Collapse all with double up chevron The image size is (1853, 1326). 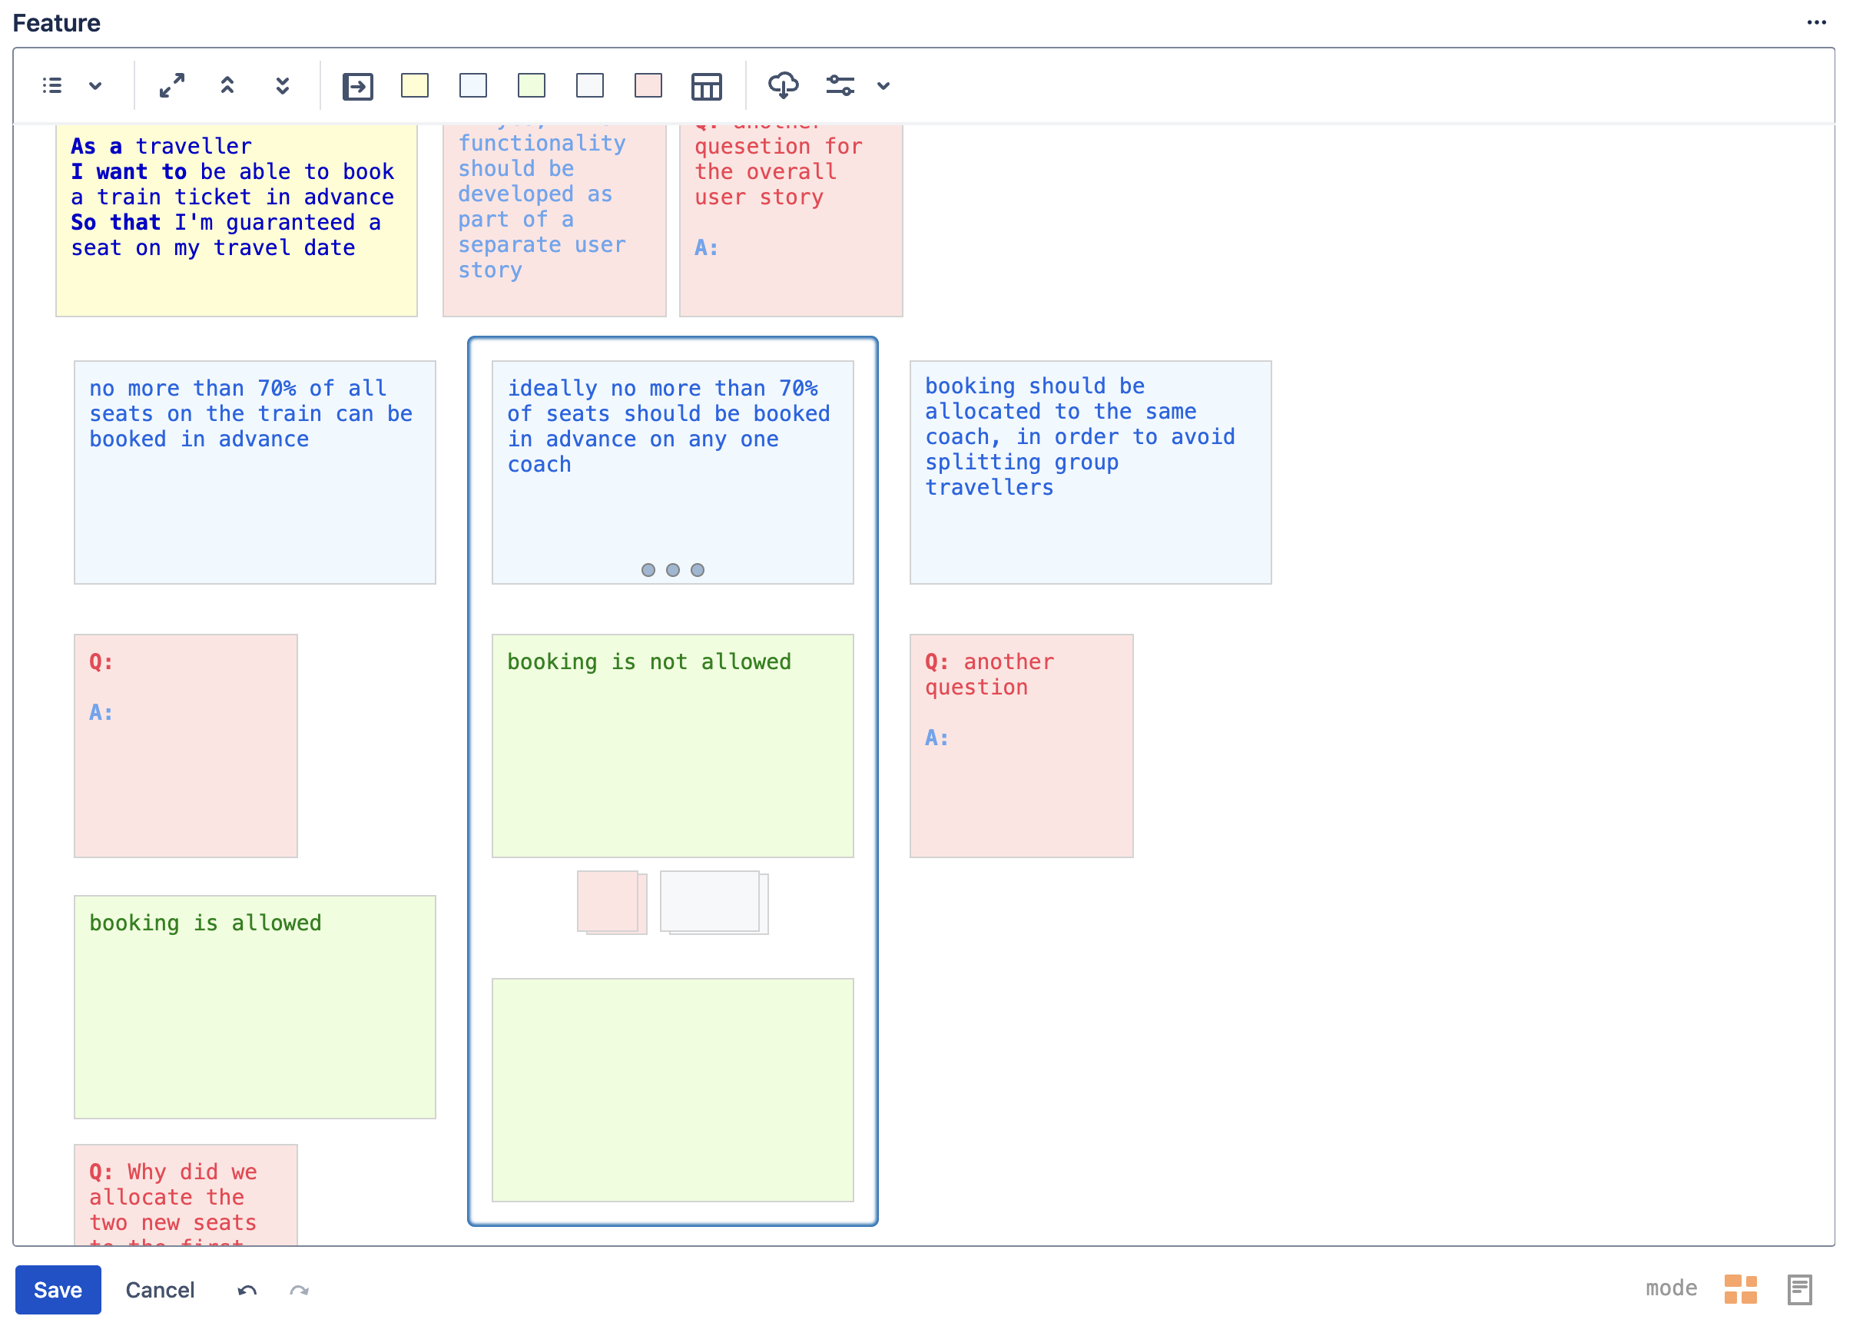pyautogui.click(x=227, y=86)
